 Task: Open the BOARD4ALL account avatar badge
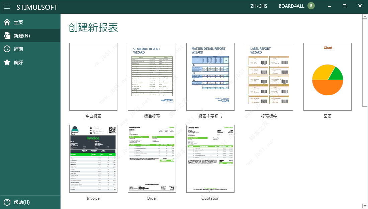coord(311,6)
